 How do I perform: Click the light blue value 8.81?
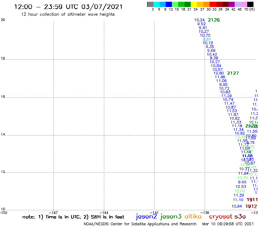coord(207,39)
